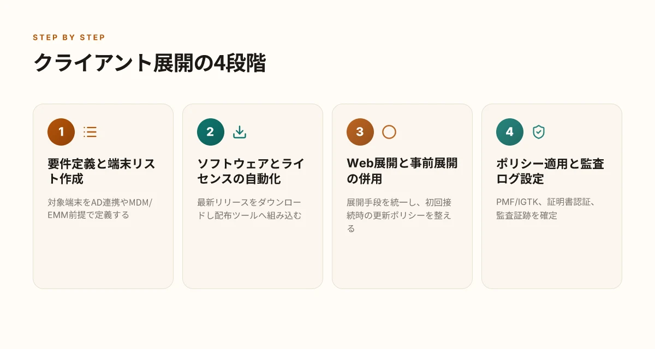Viewport: 655px width, 349px height.
Task: Click the description mentioning AD連携やMDM/EMM
Action: point(100,209)
